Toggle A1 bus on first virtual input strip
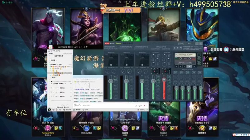The width and height of the screenshot is (250, 140). (158, 76)
